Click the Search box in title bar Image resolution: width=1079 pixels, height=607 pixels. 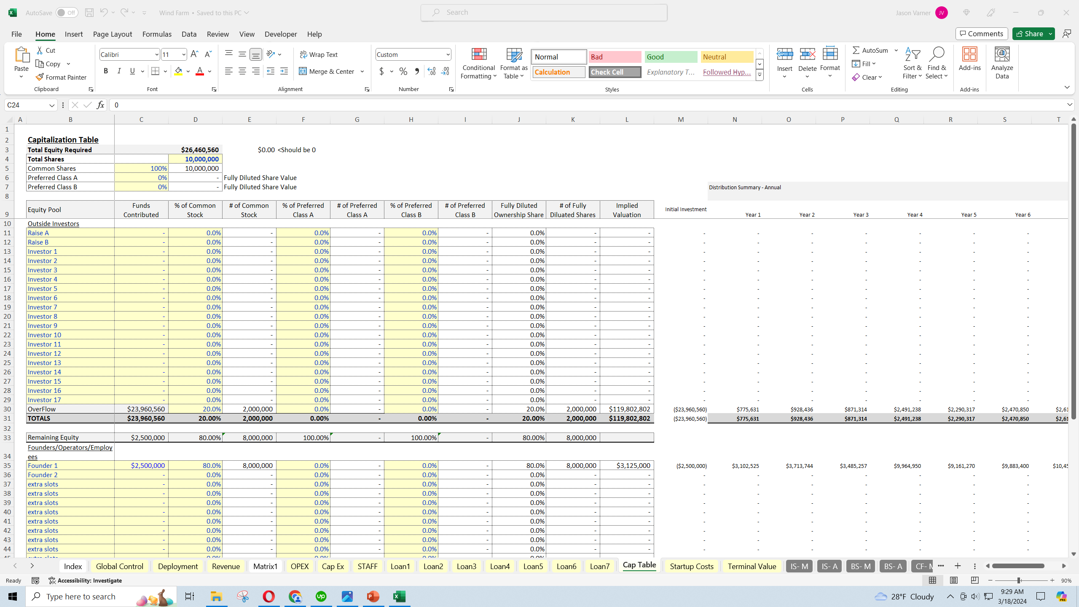pos(544,13)
